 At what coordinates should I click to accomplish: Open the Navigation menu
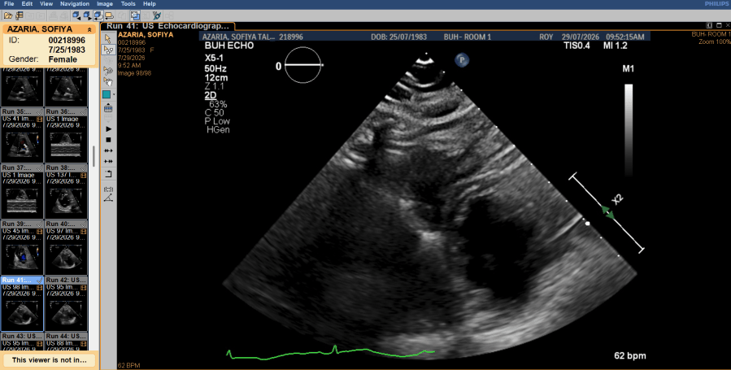75,4
